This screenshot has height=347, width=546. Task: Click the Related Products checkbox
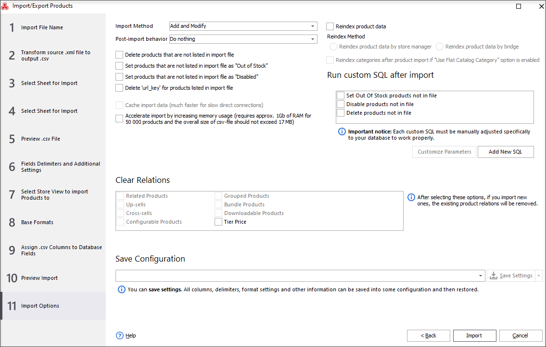click(120, 196)
